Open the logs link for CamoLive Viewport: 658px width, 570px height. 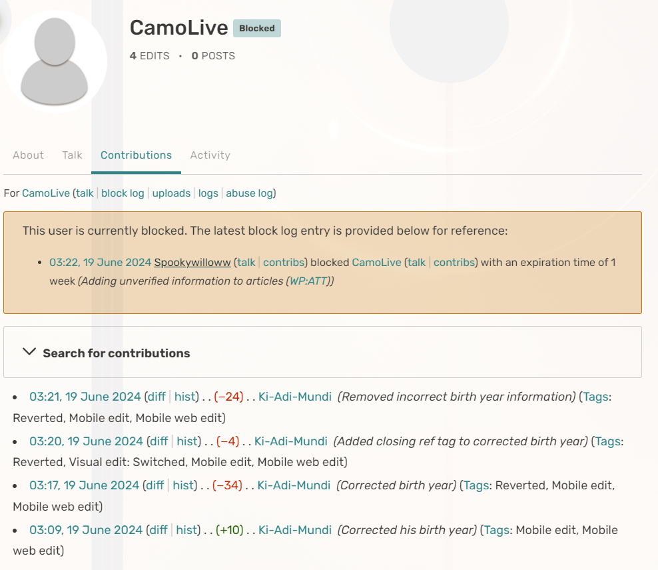coord(208,193)
